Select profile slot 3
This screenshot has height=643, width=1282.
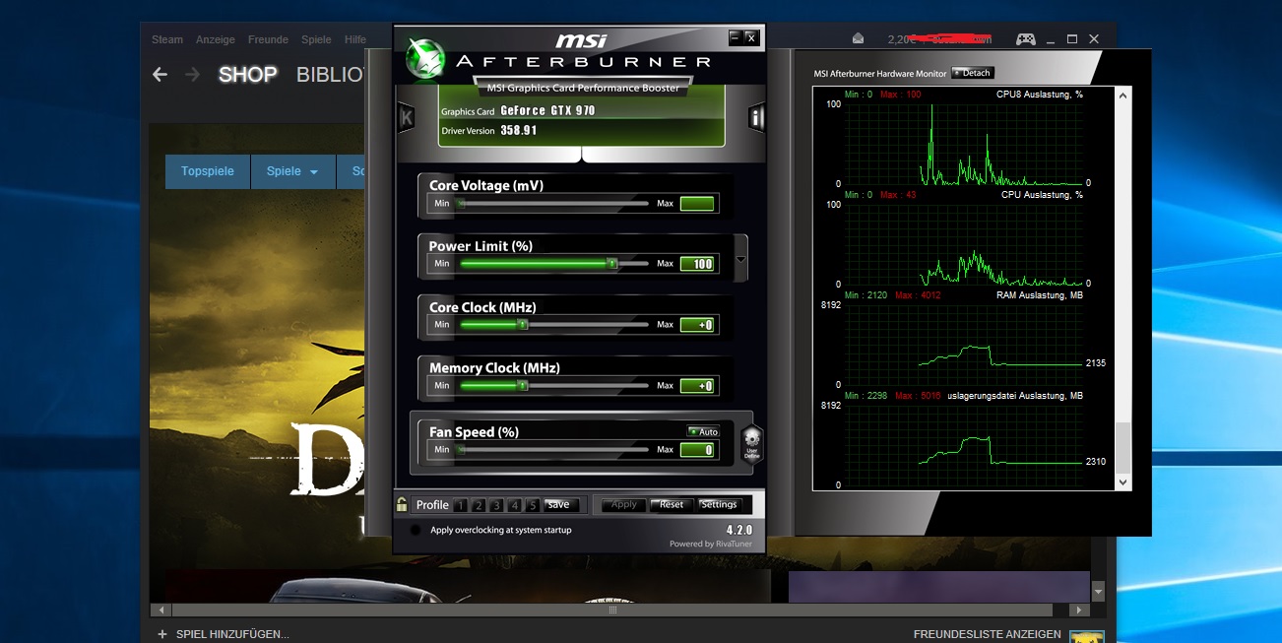click(496, 505)
